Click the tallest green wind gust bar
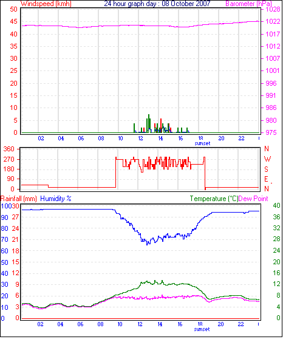Screen dimensions: 283x342 click(149, 123)
